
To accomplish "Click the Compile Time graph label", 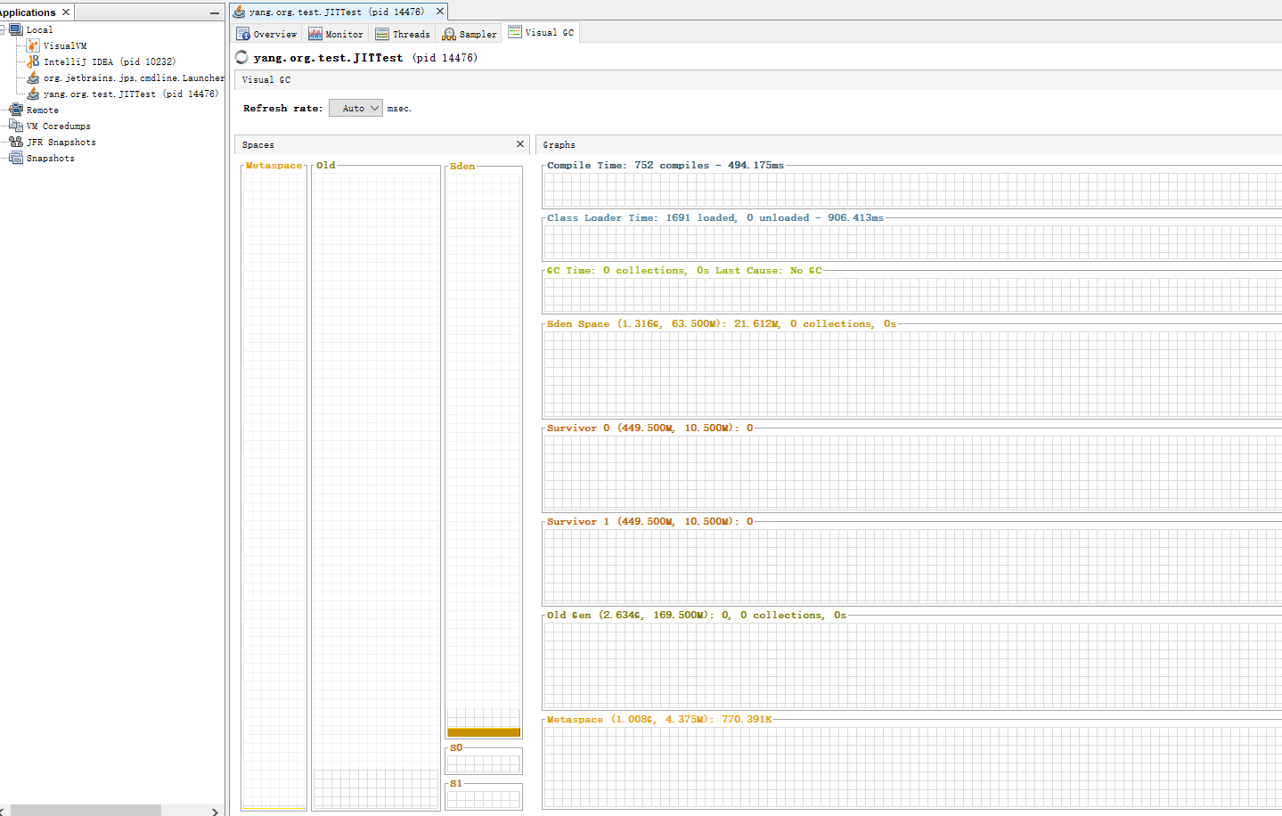I will tap(665, 165).
